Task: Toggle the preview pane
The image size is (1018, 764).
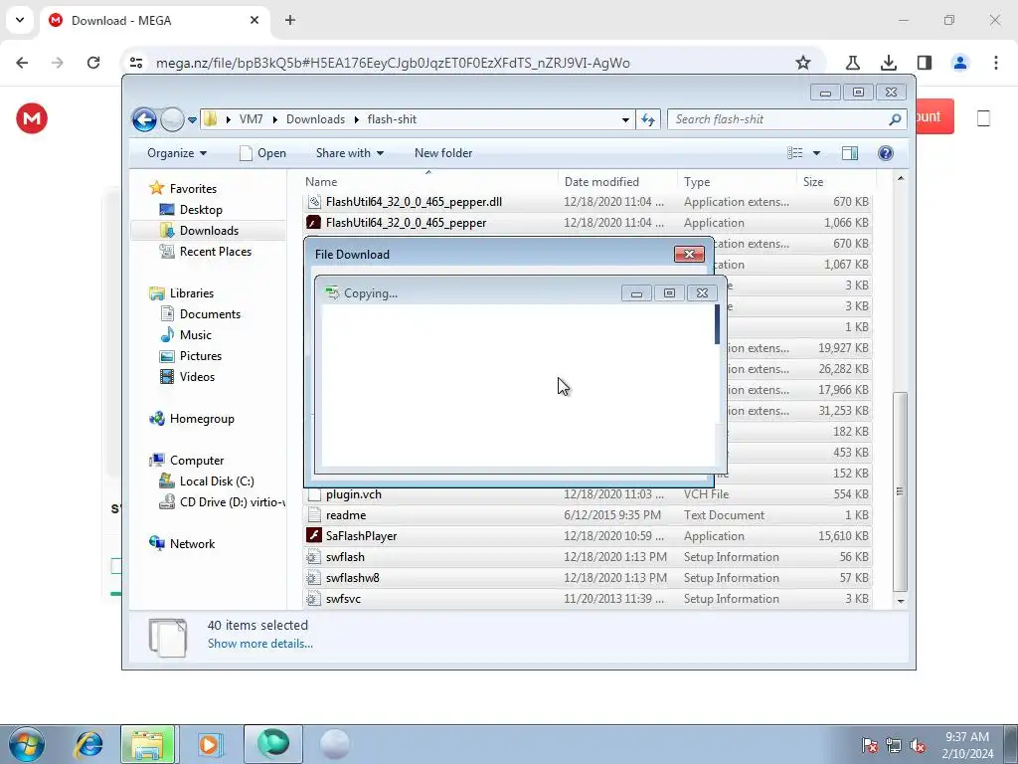Action: [x=849, y=153]
